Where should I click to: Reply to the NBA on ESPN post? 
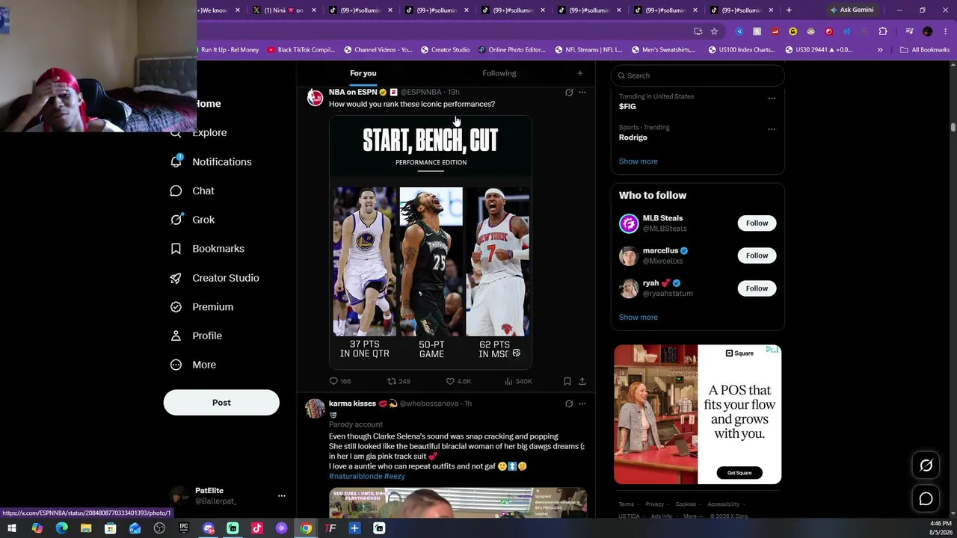[340, 381]
